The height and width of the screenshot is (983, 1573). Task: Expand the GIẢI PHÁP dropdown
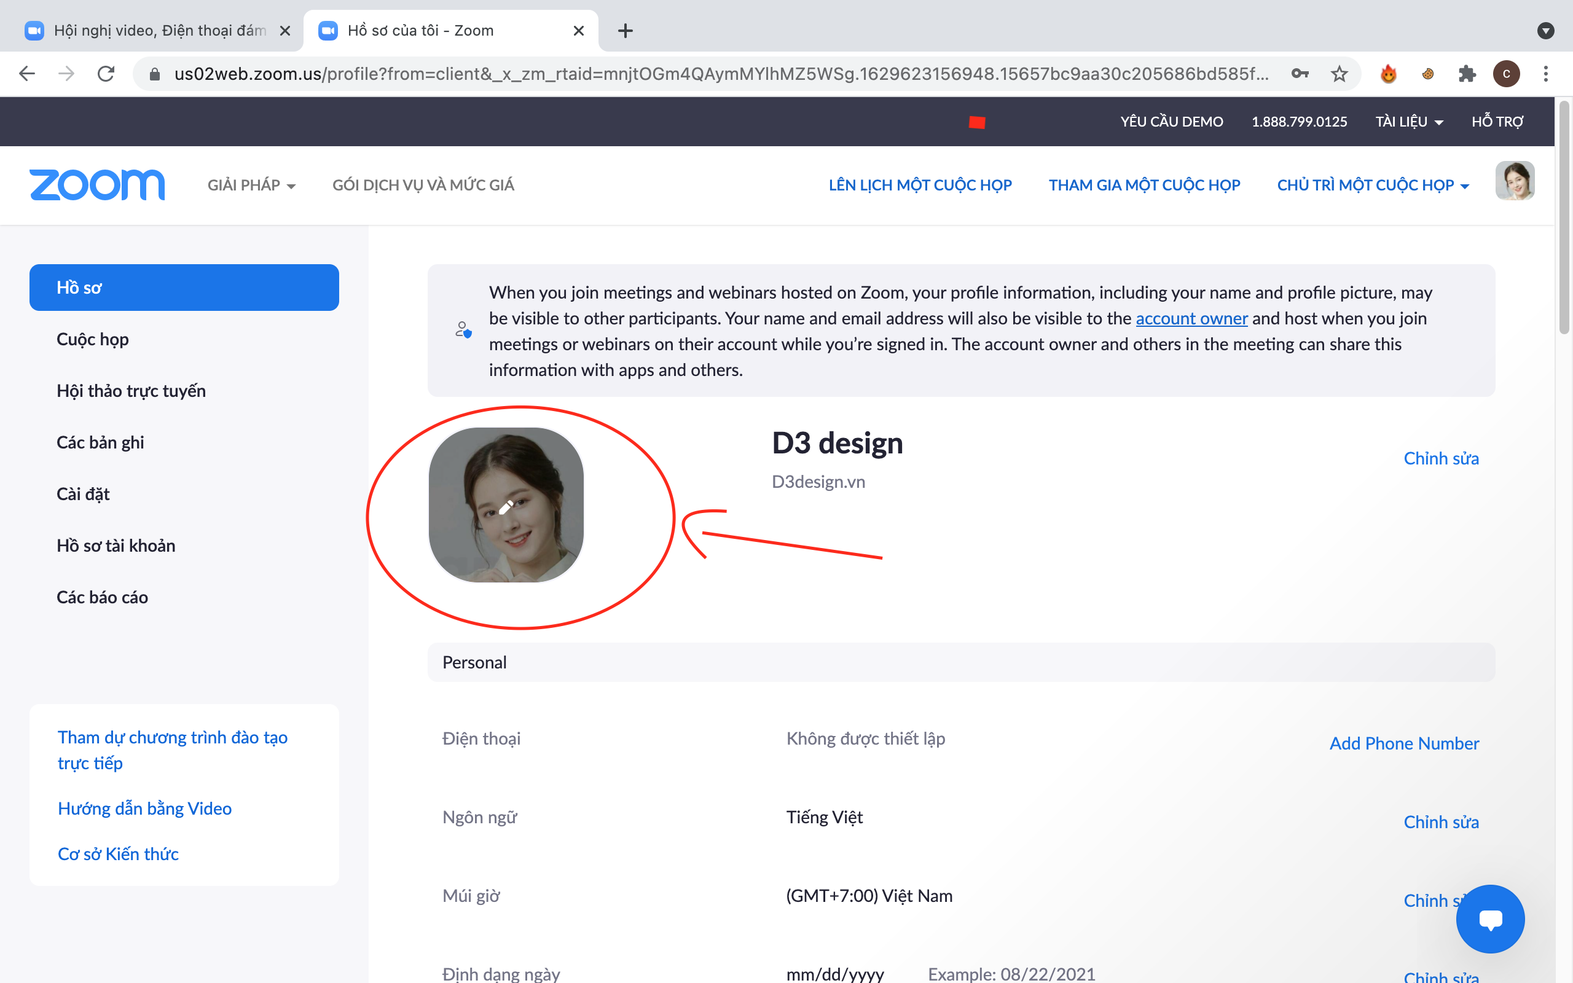point(251,186)
